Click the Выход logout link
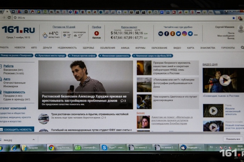Screen dimensions: 244x162 (231, 38)
